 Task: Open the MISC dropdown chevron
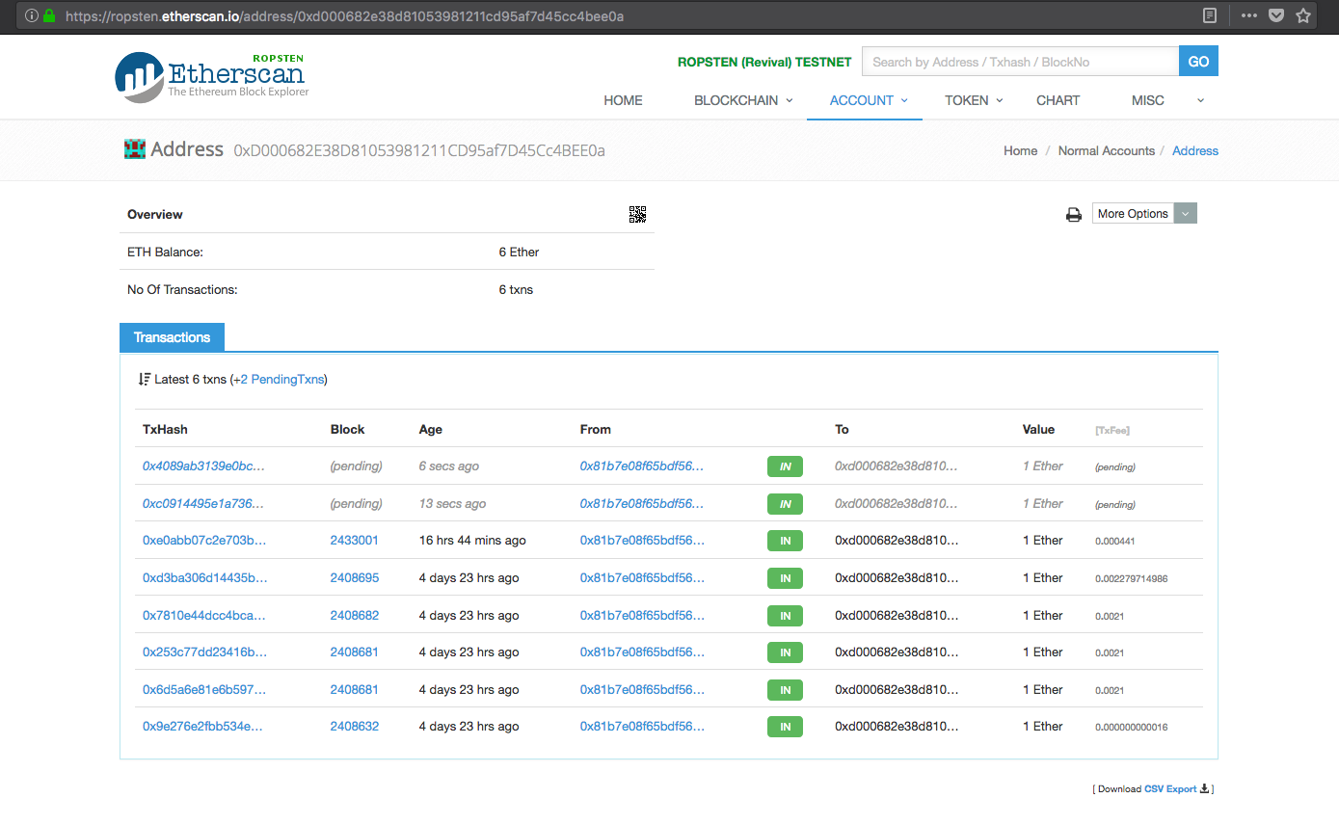[1200, 100]
